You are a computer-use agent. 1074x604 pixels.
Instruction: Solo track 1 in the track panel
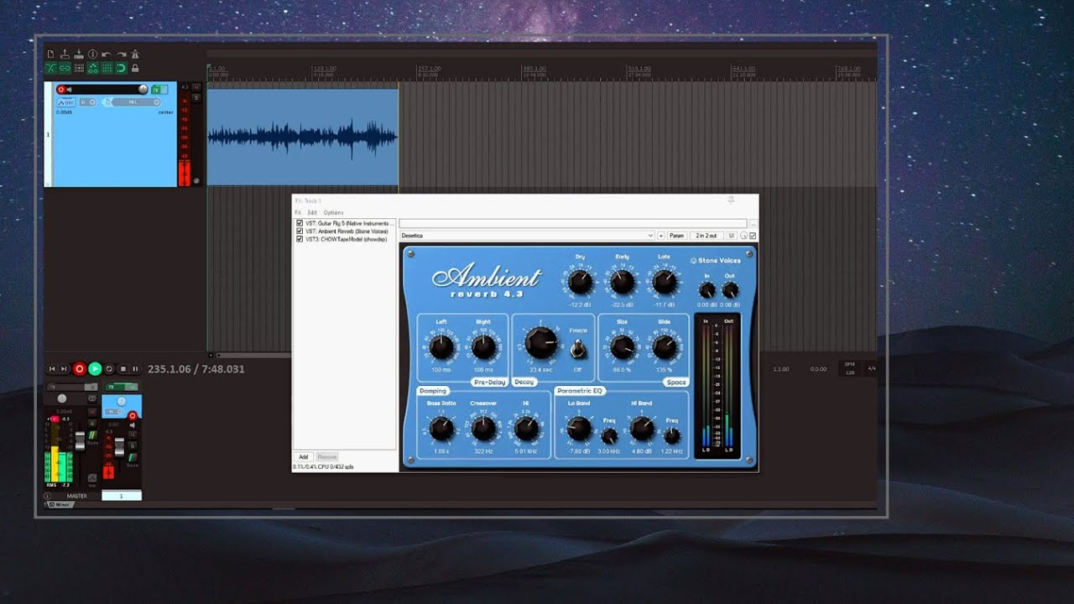point(196,96)
